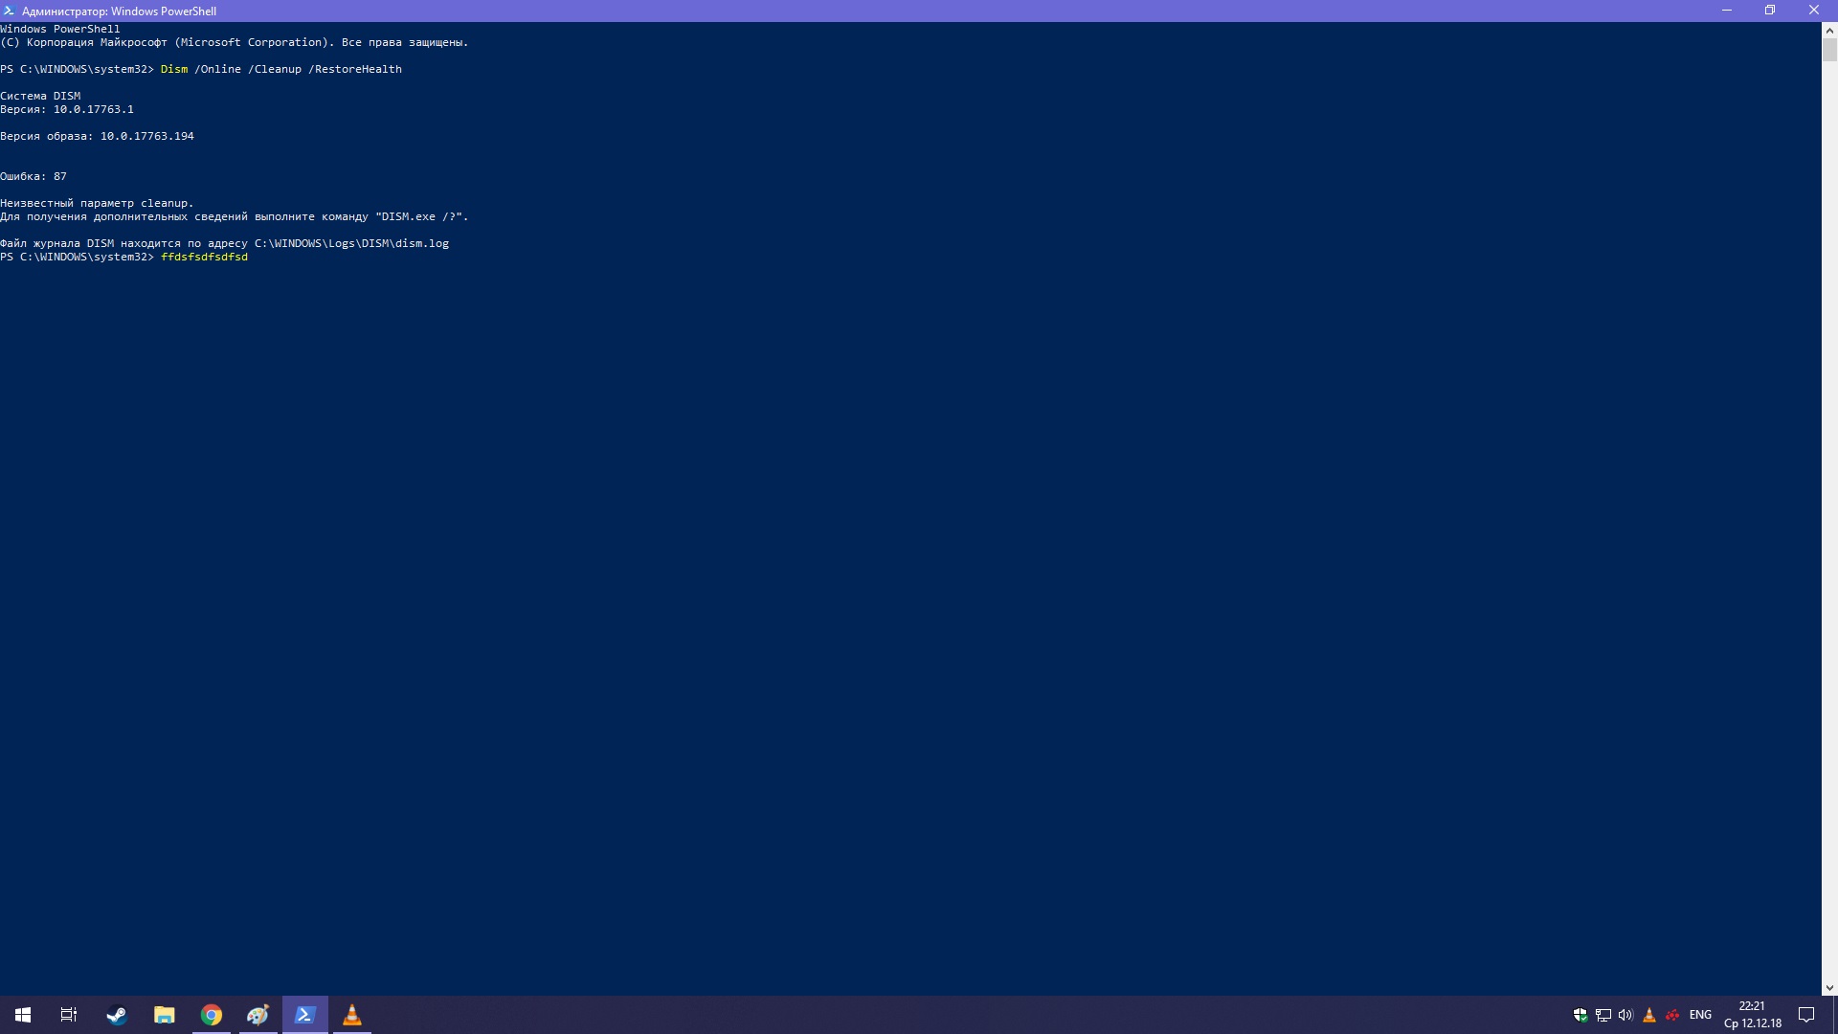This screenshot has height=1034, width=1838.
Task: Click the Dism /Online /Cleanup /RestoreHealth command
Action: click(x=281, y=69)
